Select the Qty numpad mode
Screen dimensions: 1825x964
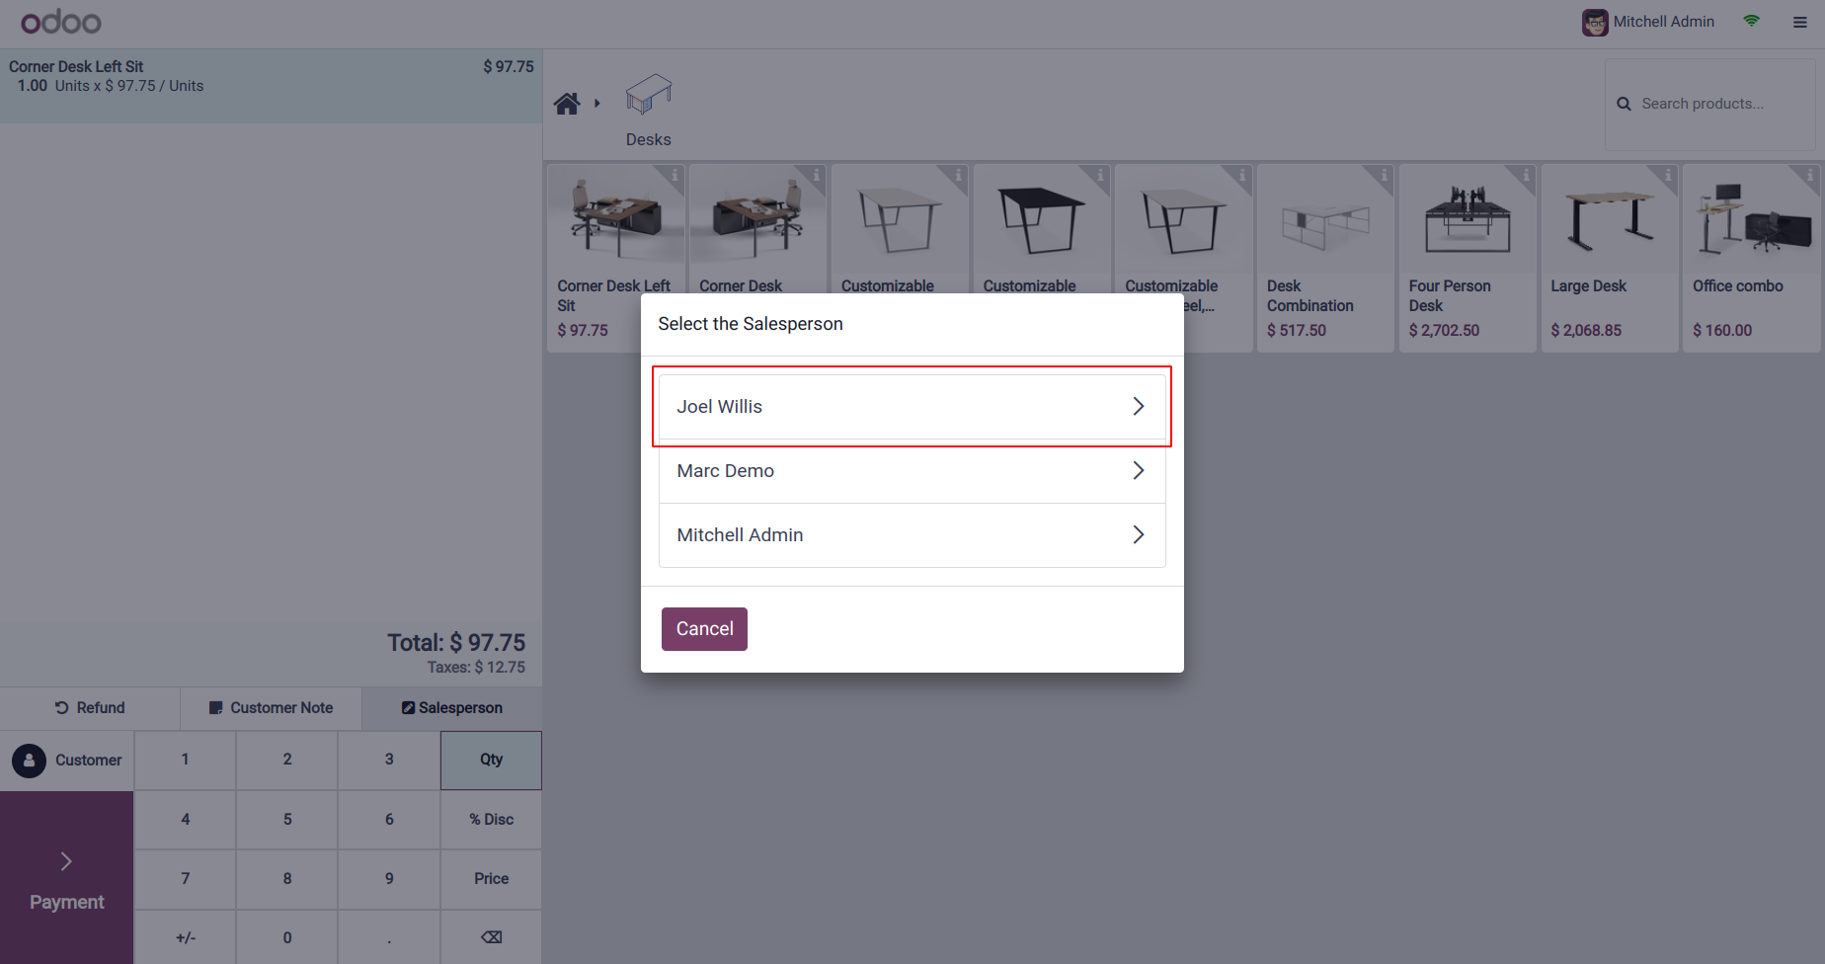[491, 760]
